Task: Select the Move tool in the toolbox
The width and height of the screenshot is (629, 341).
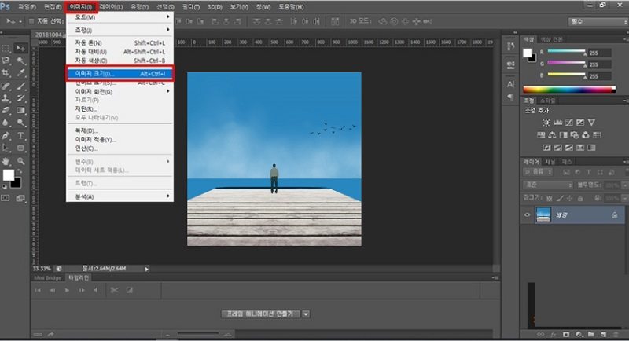Action: click(20, 49)
